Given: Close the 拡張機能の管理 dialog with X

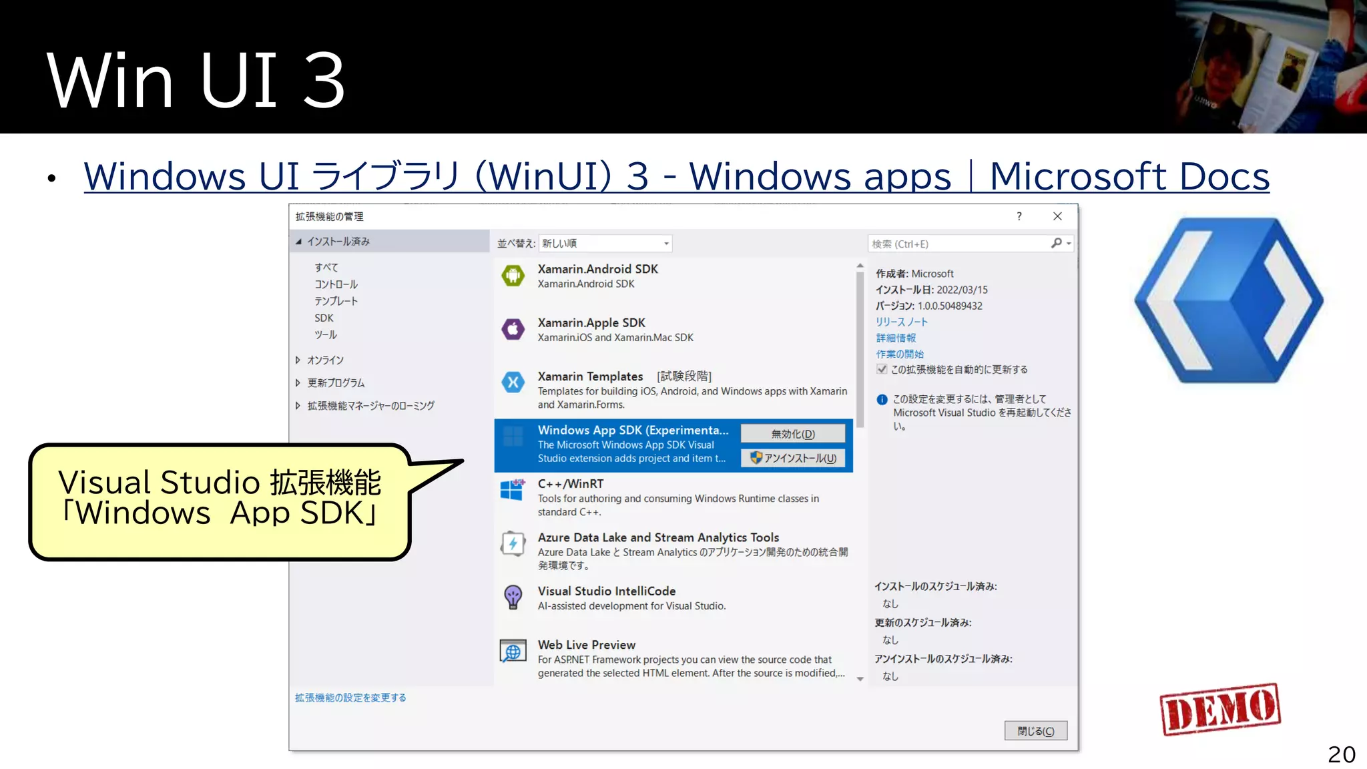Looking at the screenshot, I should click(x=1057, y=216).
